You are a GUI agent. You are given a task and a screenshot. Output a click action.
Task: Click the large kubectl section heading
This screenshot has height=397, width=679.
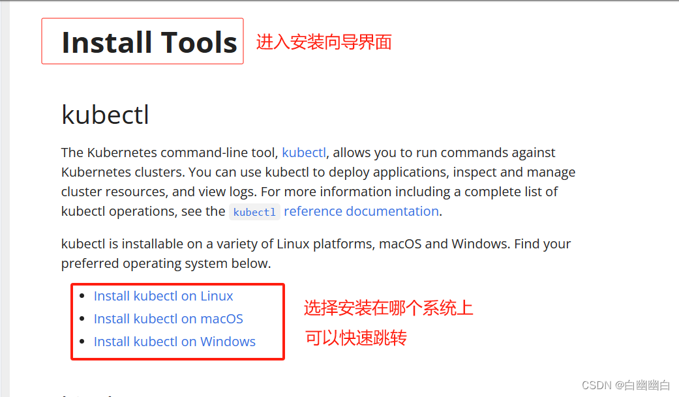tap(105, 115)
